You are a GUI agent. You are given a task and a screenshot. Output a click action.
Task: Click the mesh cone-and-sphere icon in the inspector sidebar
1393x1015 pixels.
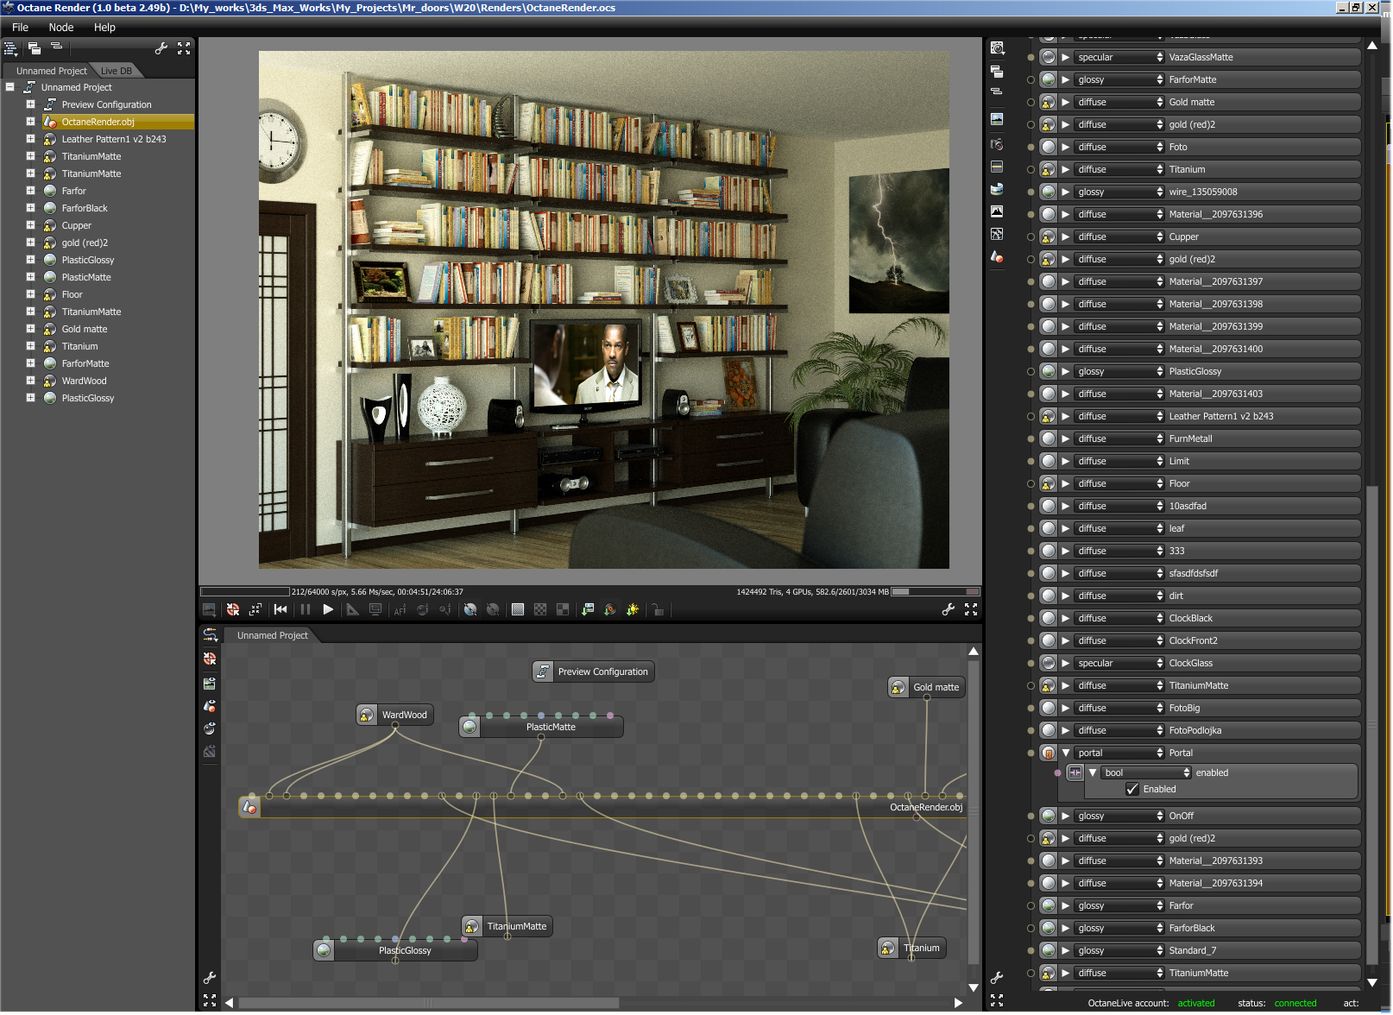997,256
